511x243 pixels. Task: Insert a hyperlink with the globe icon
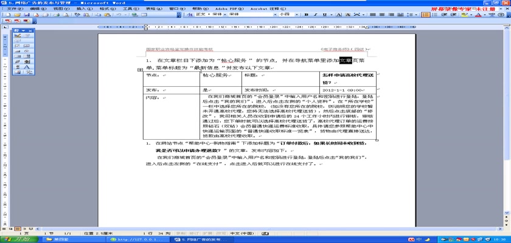pyautogui.click(x=134, y=15)
